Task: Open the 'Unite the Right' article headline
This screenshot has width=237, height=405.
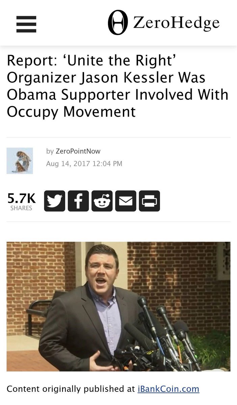Action: (117, 85)
